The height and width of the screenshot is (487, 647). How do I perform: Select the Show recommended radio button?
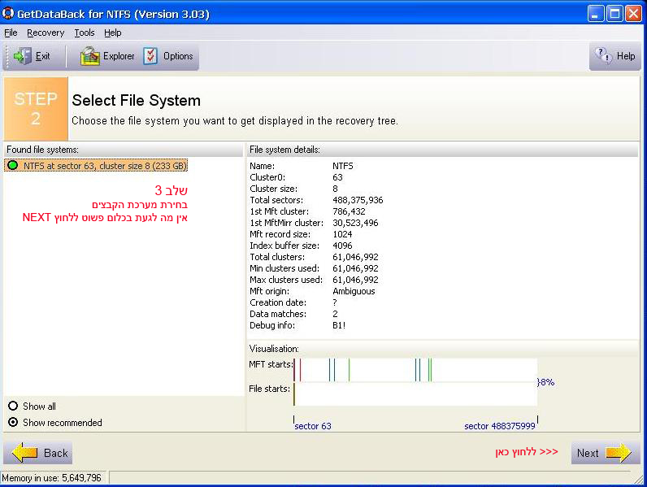[13, 422]
